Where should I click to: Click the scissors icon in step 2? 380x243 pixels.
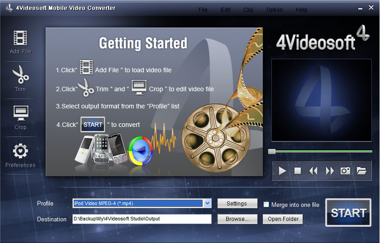85,87
